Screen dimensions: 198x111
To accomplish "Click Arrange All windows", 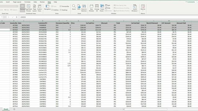I will click(x=97, y=8).
